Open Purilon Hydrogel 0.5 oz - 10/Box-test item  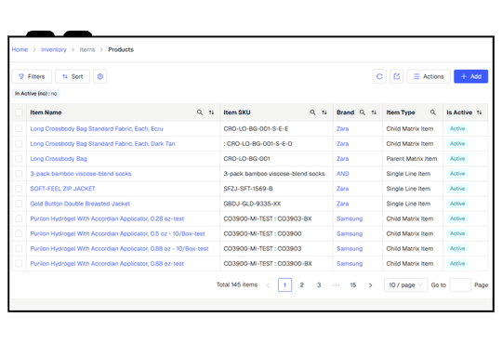tap(117, 233)
